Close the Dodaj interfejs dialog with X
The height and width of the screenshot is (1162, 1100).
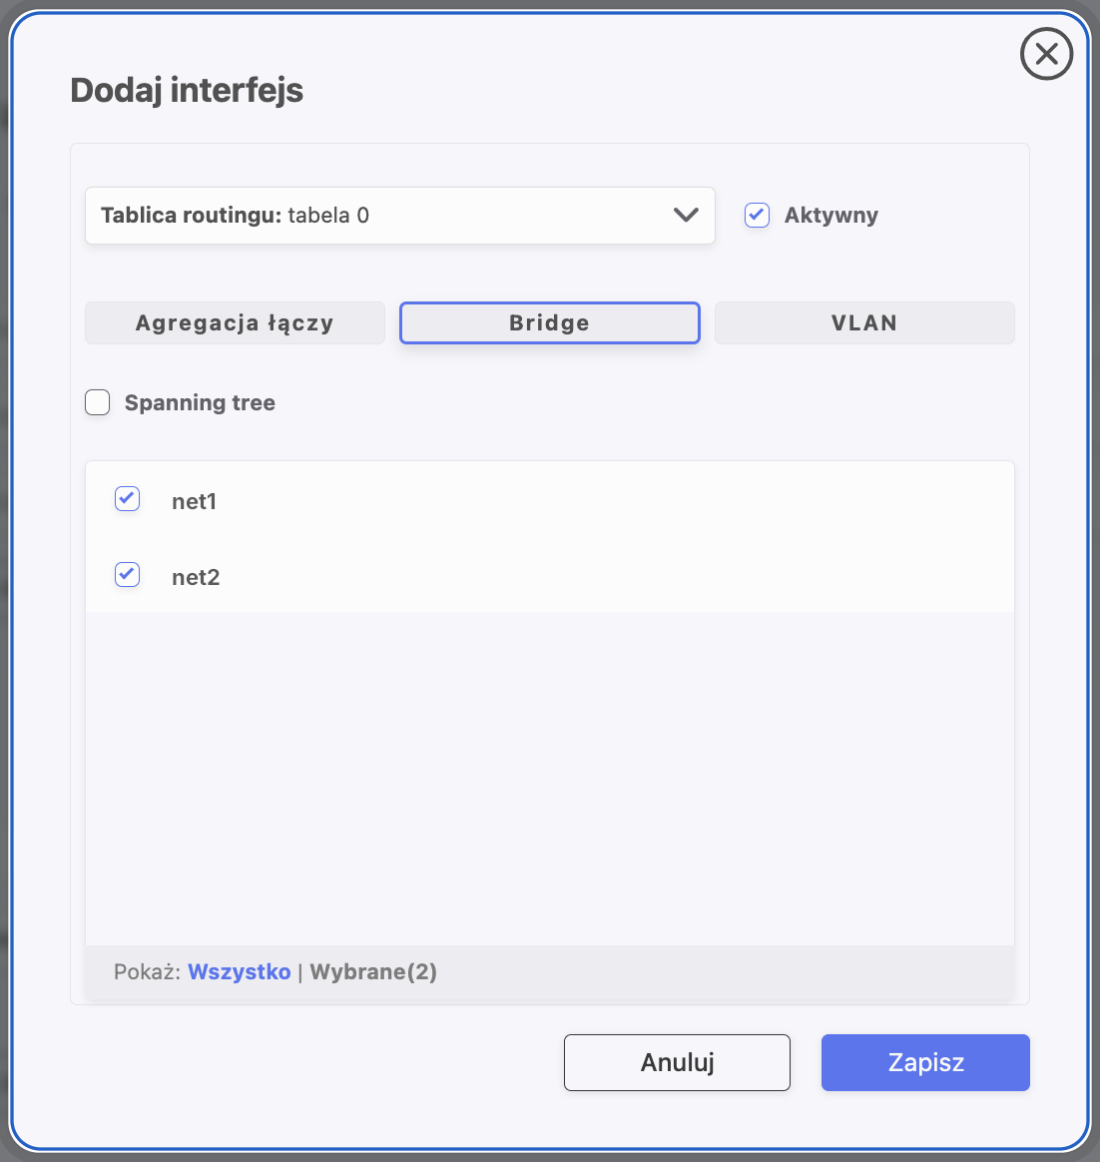pyautogui.click(x=1046, y=53)
